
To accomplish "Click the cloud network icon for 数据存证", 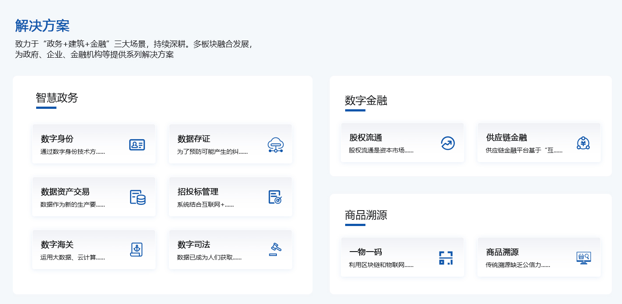I will coord(276,145).
